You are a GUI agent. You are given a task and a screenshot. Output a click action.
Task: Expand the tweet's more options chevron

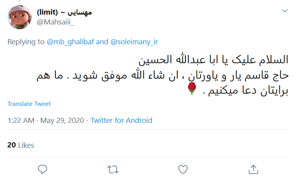(285, 11)
